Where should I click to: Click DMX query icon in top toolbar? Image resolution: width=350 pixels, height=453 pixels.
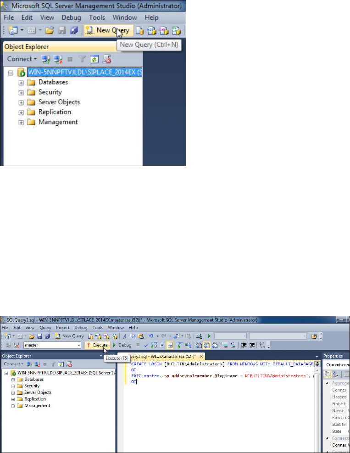pyautogui.click(x=164, y=30)
